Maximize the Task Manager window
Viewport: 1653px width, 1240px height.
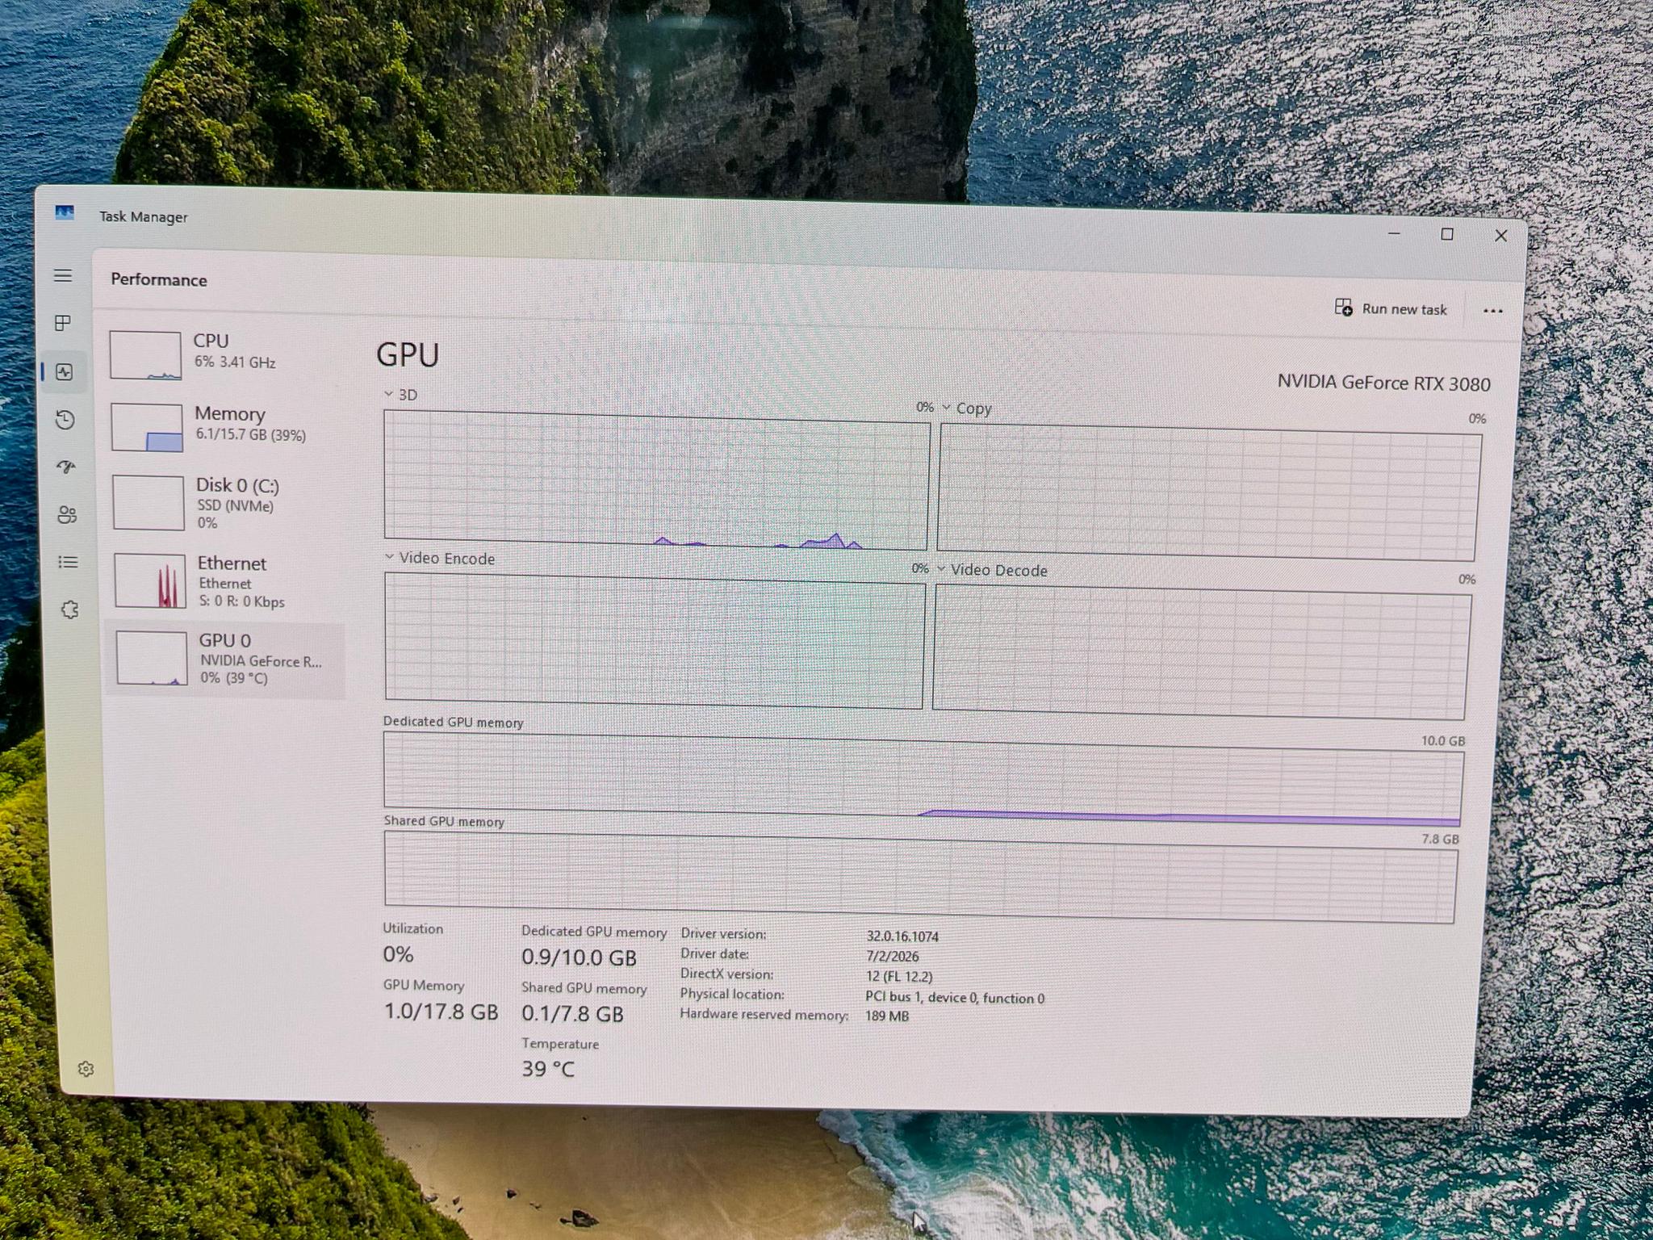point(1447,234)
